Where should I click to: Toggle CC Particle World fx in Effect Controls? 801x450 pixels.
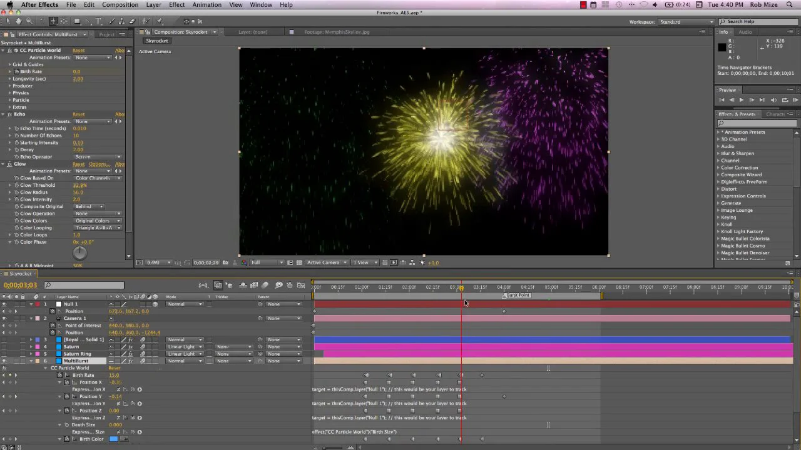9,50
